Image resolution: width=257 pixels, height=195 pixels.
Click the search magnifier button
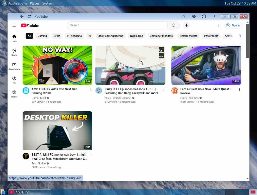pos(174,25)
